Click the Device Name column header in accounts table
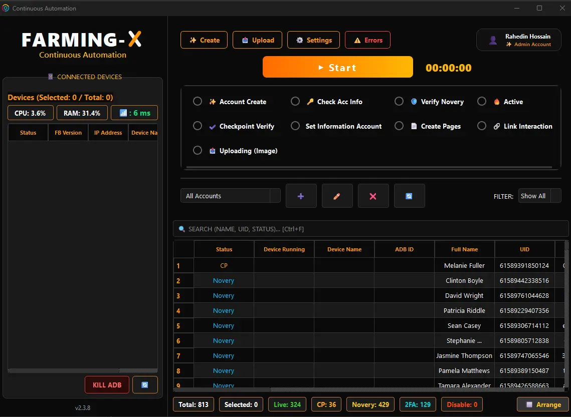The width and height of the screenshot is (571, 417). 344,249
